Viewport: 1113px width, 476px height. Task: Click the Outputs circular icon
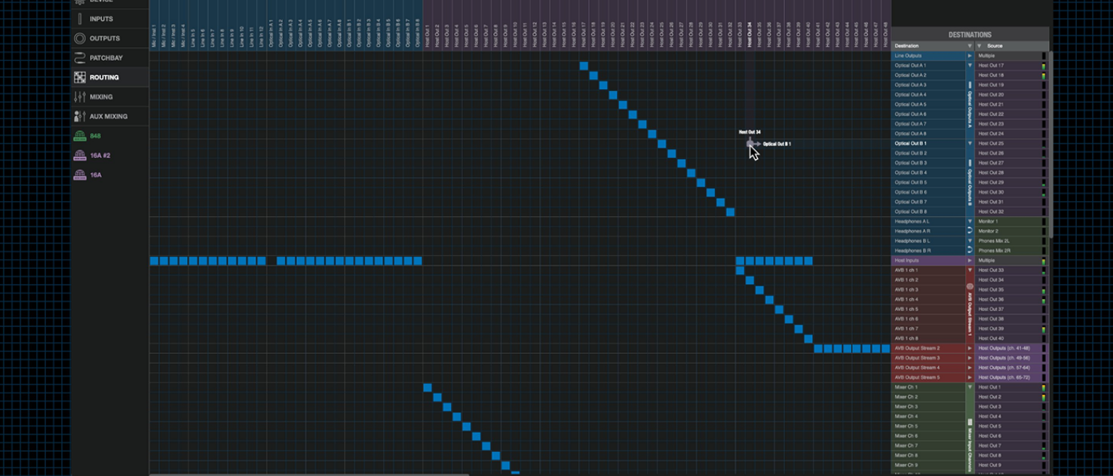point(80,38)
